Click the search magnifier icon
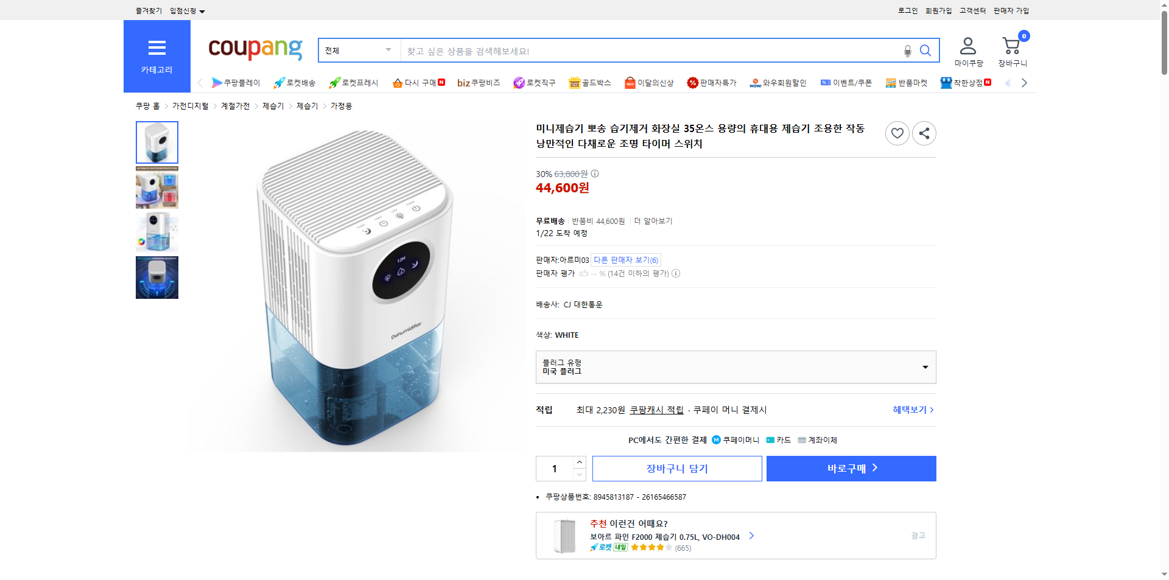The height and width of the screenshot is (580, 1169). click(x=925, y=51)
